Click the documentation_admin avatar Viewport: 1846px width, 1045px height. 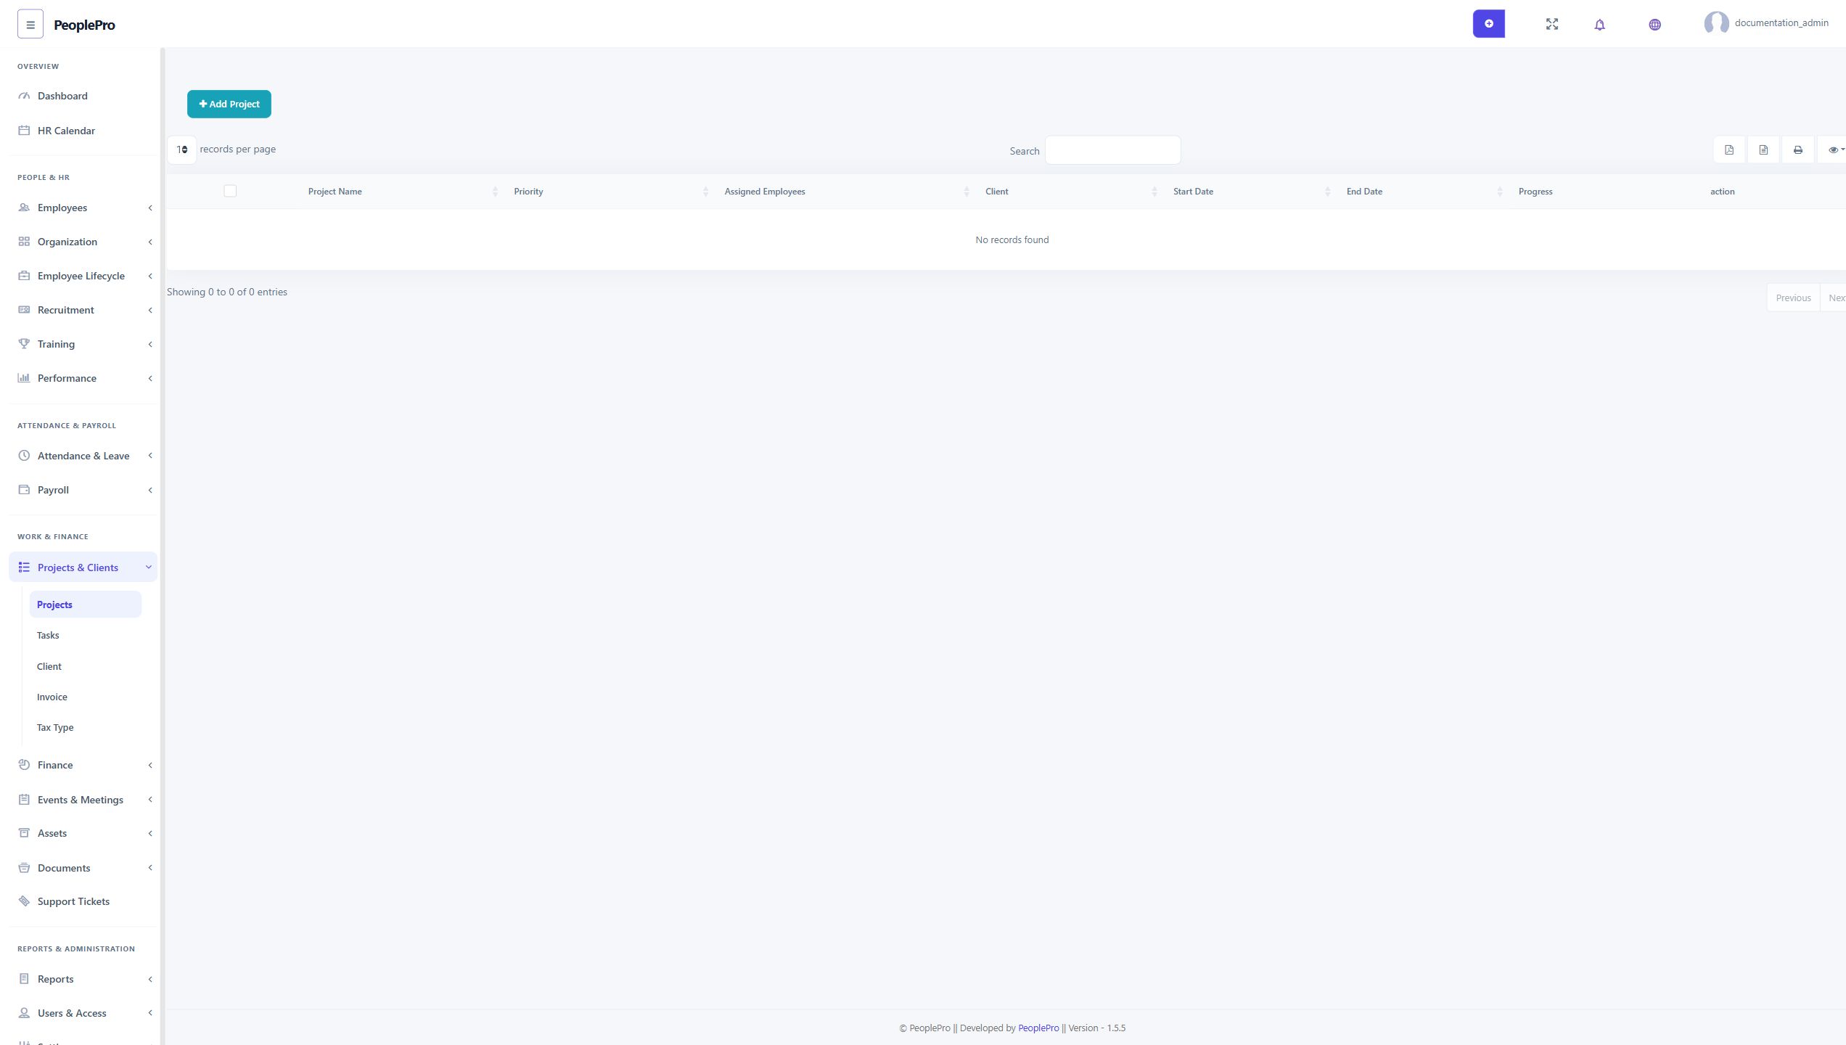[x=1716, y=23]
